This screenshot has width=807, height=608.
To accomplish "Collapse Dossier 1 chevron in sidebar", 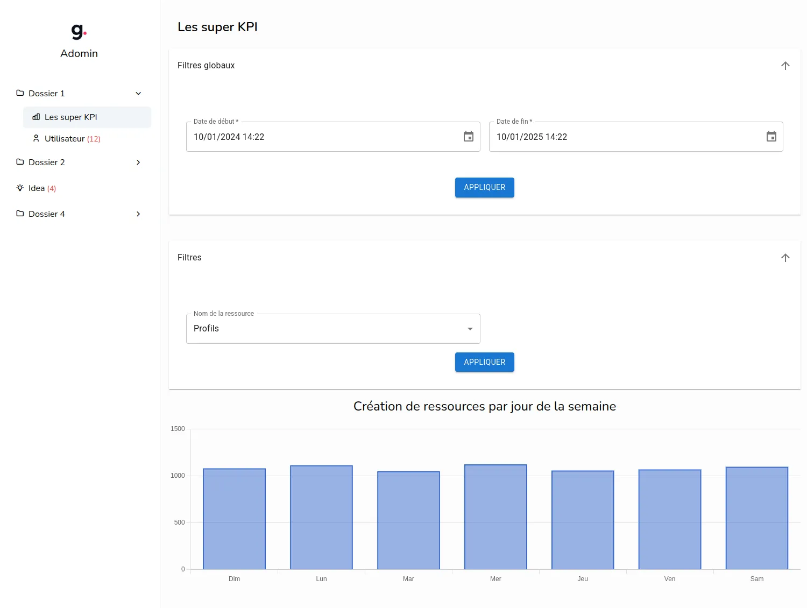I will pyautogui.click(x=138, y=94).
